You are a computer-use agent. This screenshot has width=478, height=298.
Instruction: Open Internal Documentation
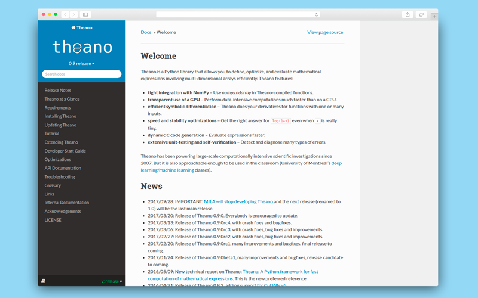67,203
